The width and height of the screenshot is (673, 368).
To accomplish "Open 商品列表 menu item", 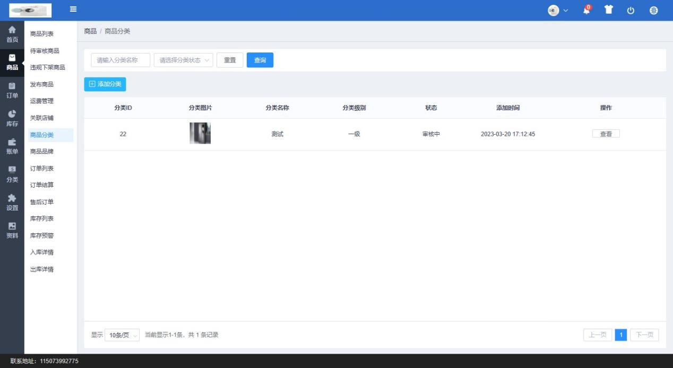I will coord(42,34).
